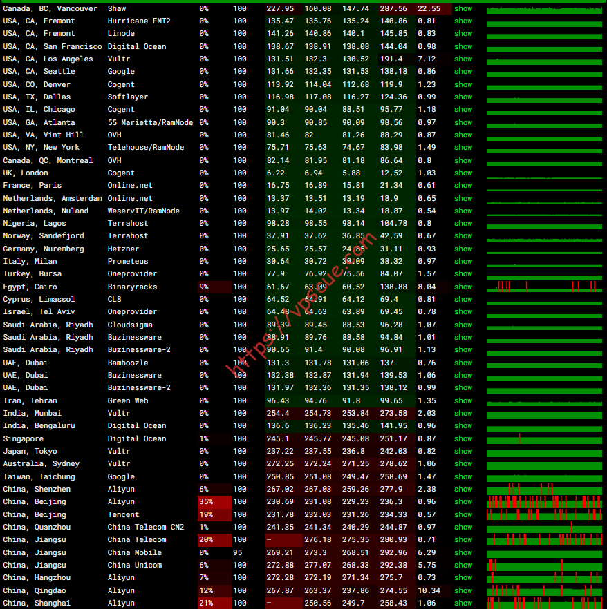Viewport: 607px width, 609px height.
Task: Open show link for Egypt, Cairo
Action: [x=463, y=287]
